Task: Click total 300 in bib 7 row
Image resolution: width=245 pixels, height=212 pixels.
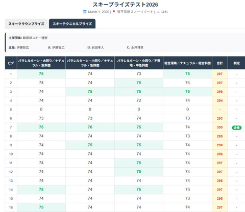Action: pyautogui.click(x=220, y=127)
